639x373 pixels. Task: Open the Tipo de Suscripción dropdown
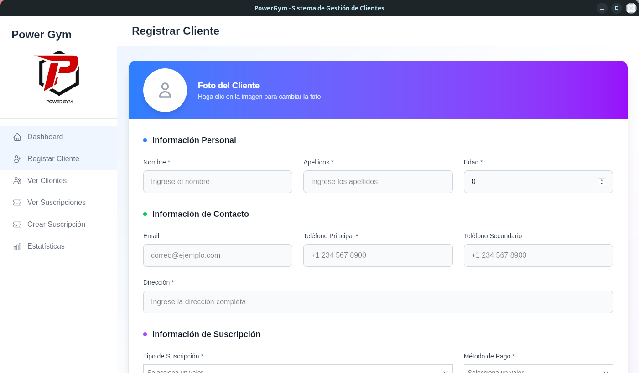point(298,369)
